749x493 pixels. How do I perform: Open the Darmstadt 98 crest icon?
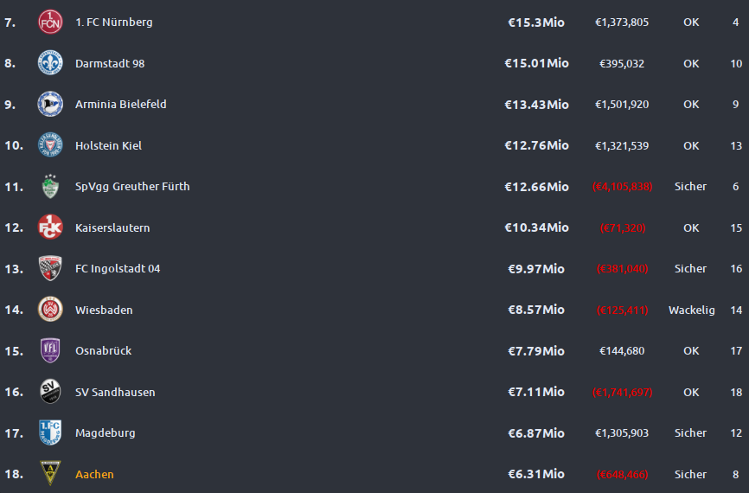pyautogui.click(x=50, y=63)
